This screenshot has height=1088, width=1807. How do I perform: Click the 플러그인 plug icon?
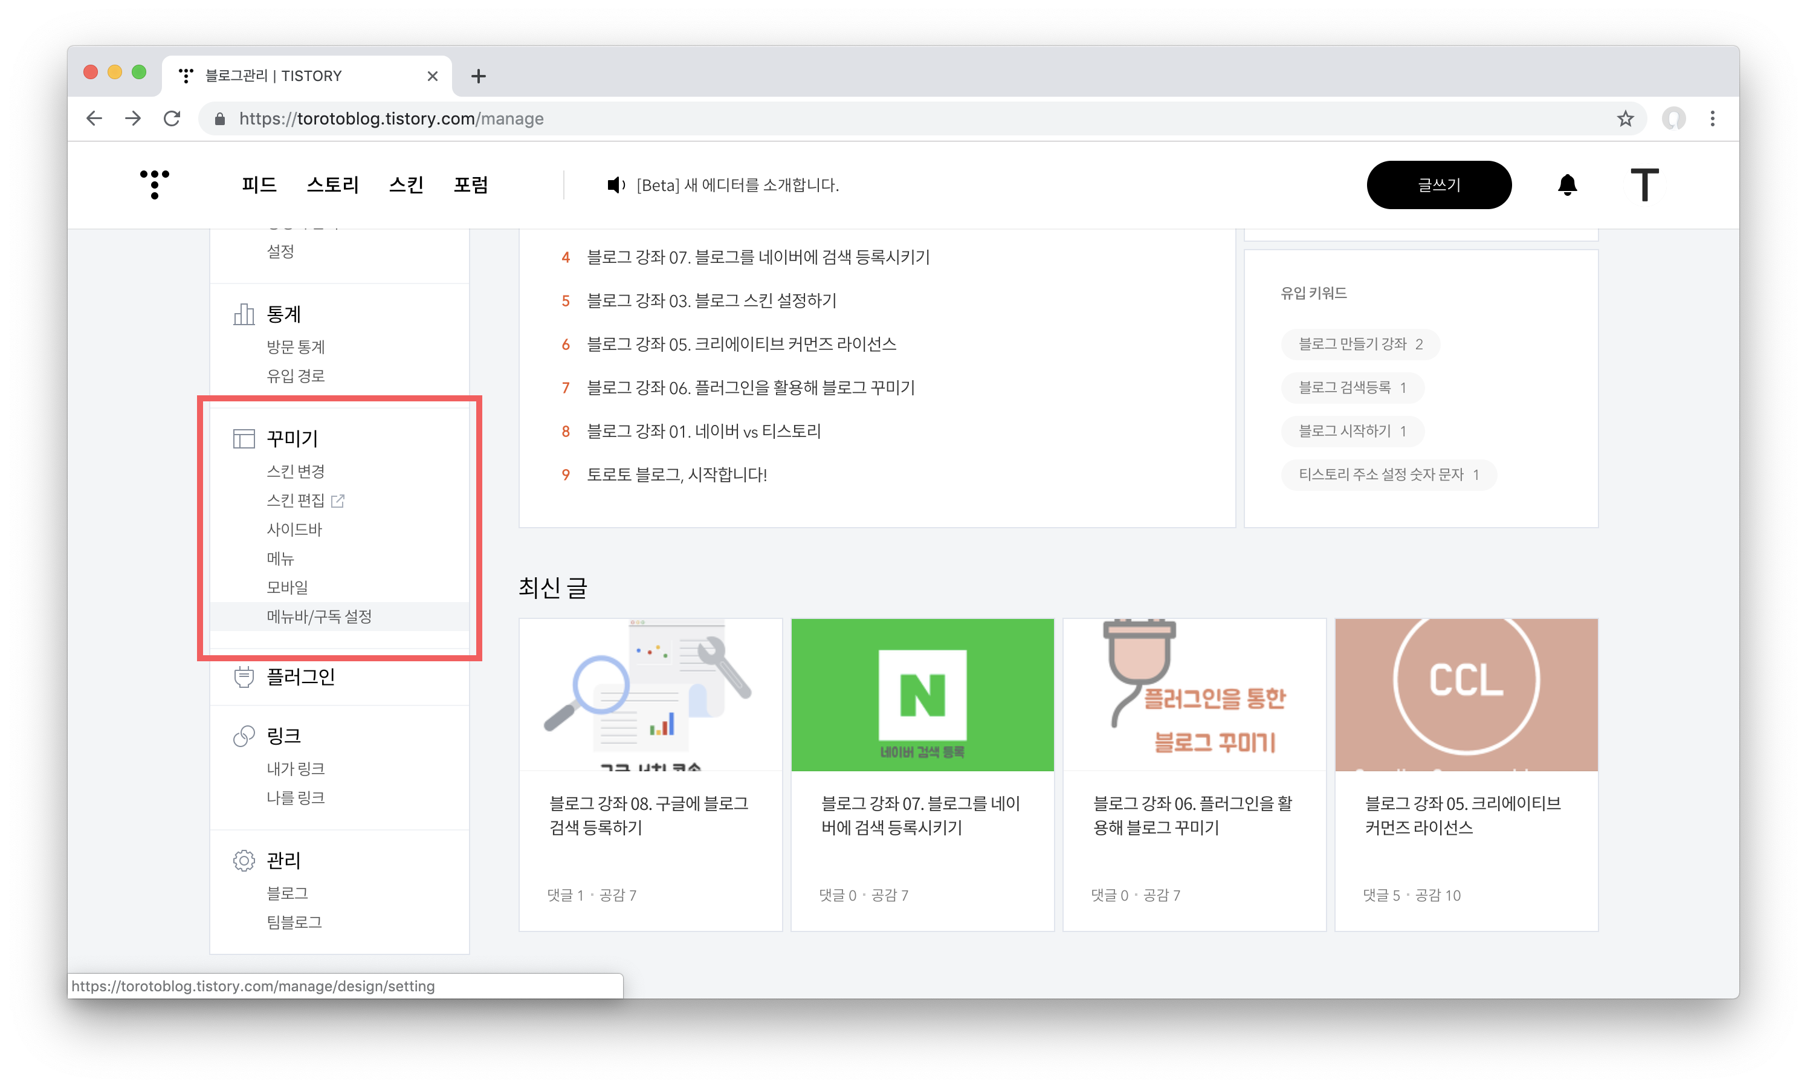coord(244,677)
